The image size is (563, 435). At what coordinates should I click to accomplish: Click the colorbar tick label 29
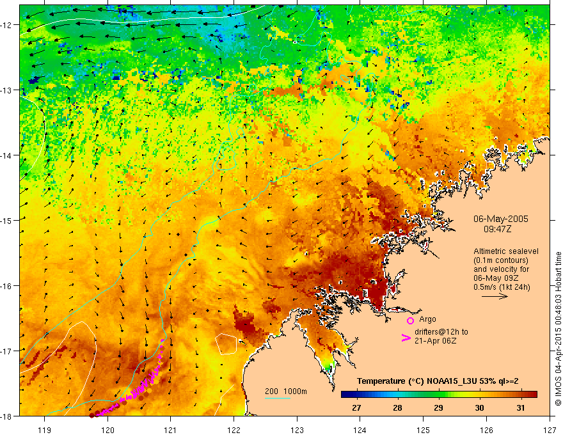pos(438,407)
